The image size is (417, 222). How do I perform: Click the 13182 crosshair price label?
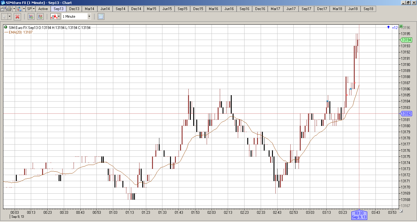406,113
